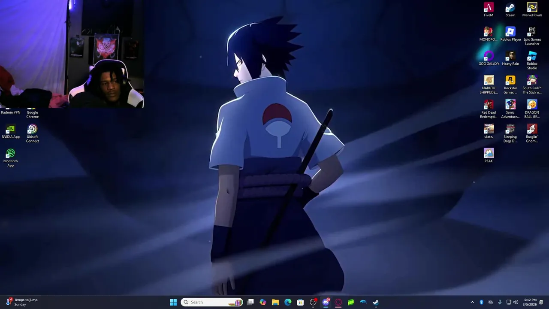Select the Red Dead Redemption shortcut
549x309 pixels.
pos(489,109)
